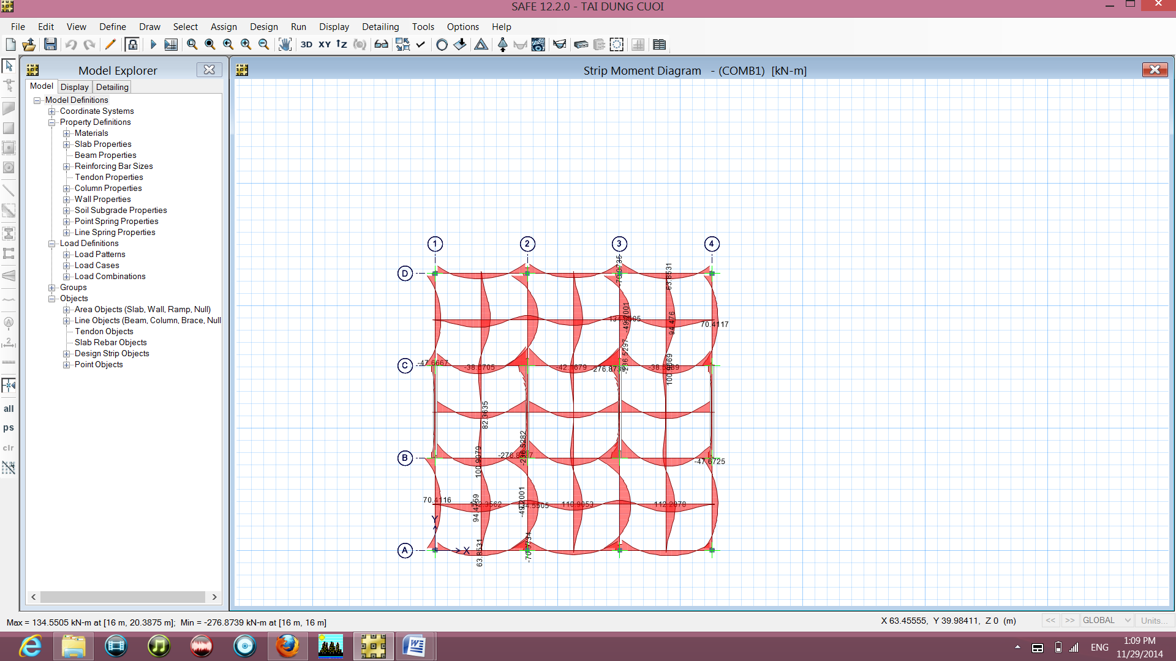Switch to the Display tab in Model Explorer

click(75, 87)
